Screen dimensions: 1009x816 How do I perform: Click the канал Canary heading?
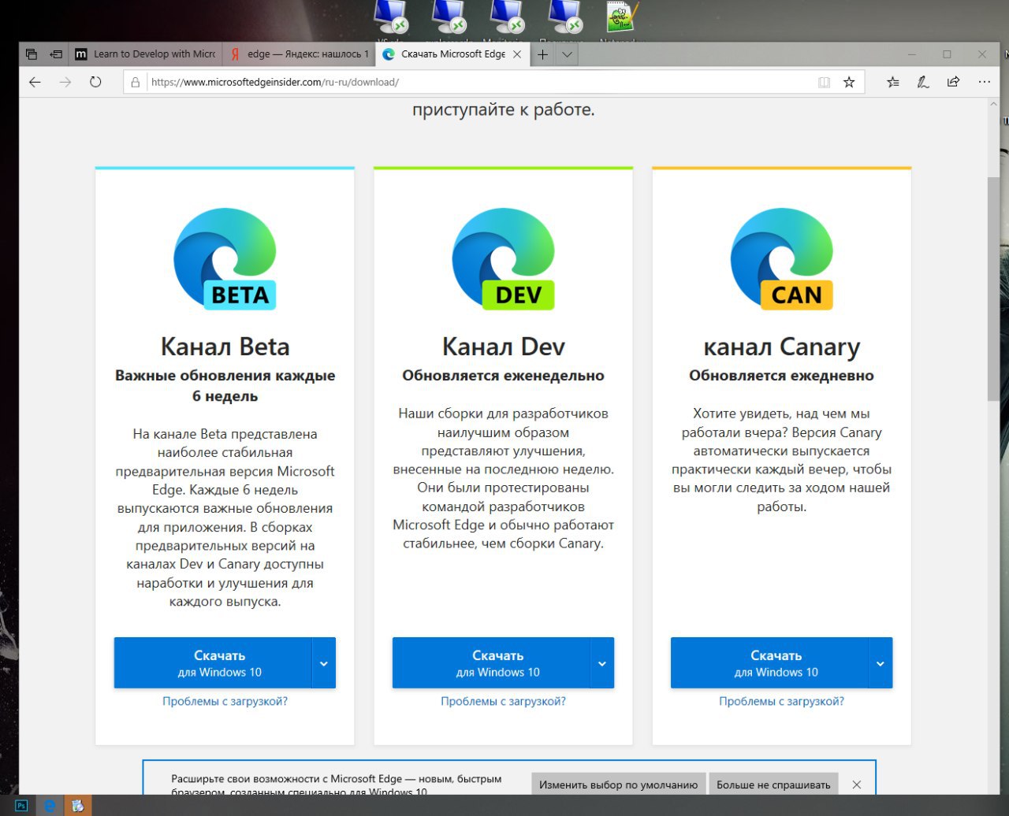tap(782, 347)
